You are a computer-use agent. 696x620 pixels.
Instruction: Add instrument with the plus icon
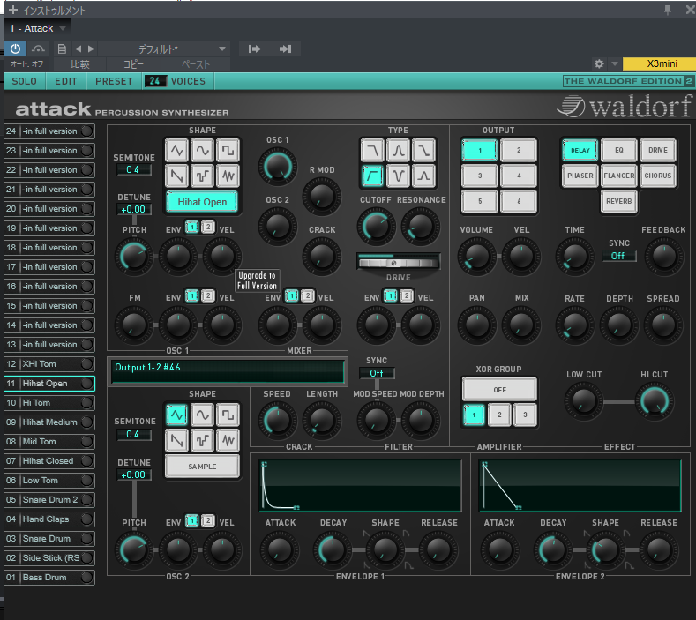click(x=13, y=10)
